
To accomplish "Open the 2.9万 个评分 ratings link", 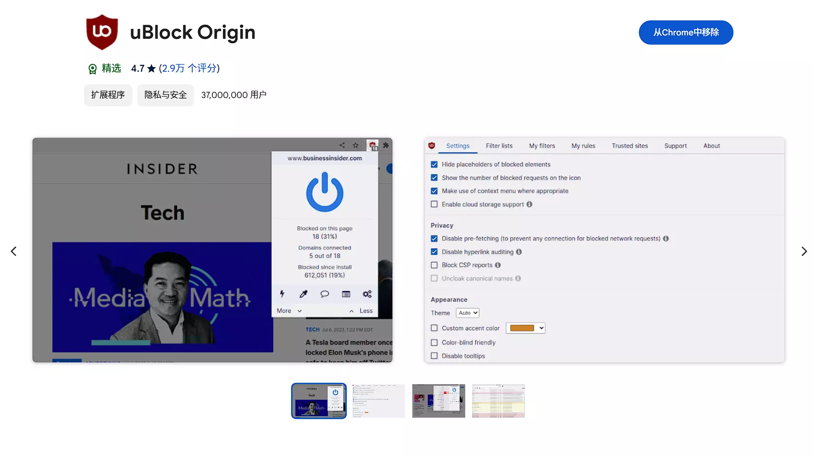I will (x=189, y=68).
